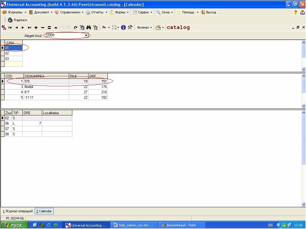Switch to the Calendar tab
306x229 pixels.
tap(44, 211)
